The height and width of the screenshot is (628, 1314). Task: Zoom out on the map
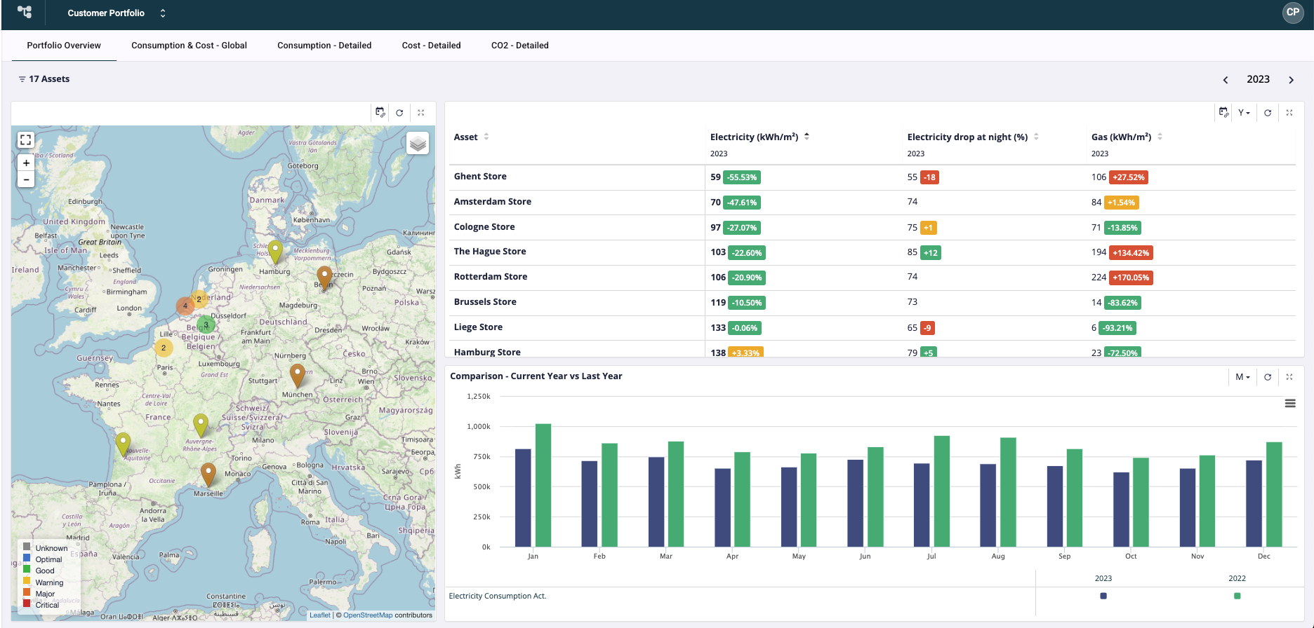(x=26, y=180)
